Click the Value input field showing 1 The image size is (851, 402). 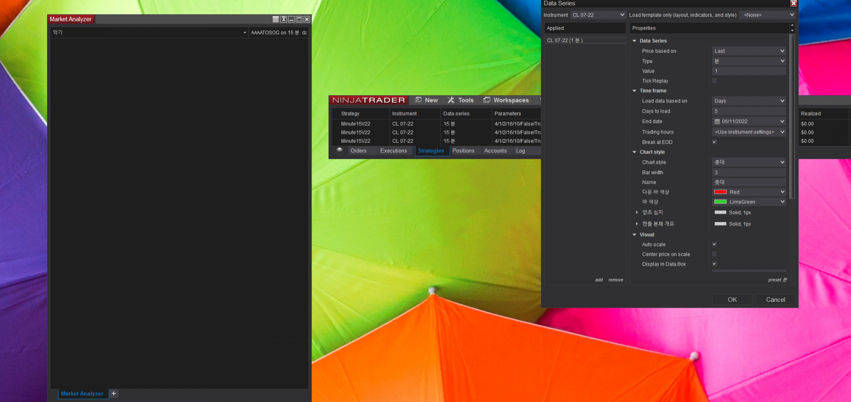[x=749, y=71]
